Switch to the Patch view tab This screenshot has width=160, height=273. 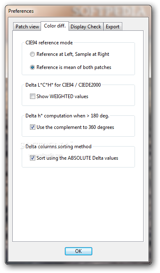click(x=27, y=27)
